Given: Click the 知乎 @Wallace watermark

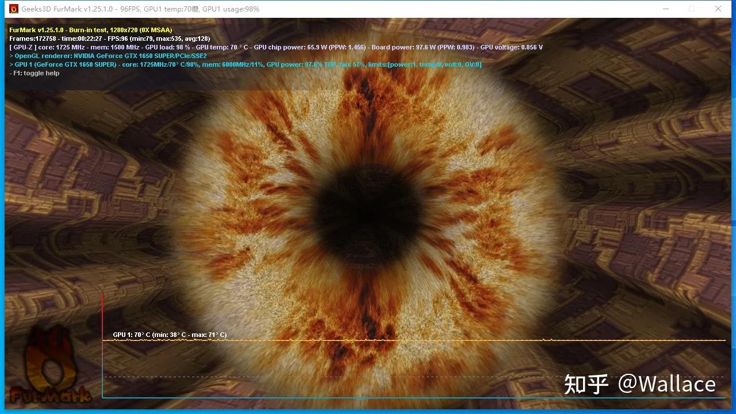Looking at the screenshot, I should (x=639, y=384).
